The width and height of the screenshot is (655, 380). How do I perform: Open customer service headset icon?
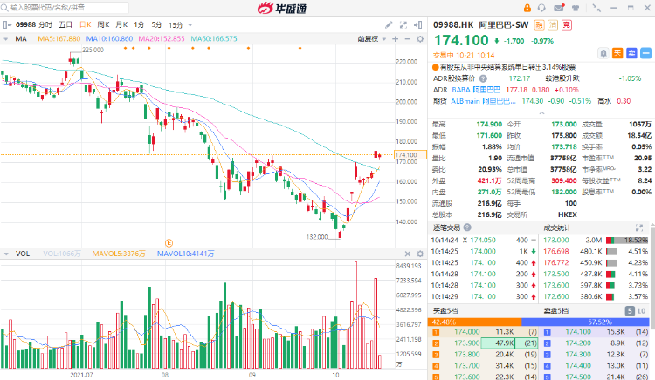pos(541,8)
